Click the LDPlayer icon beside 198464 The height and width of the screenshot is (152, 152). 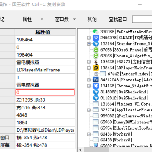(96, 68)
